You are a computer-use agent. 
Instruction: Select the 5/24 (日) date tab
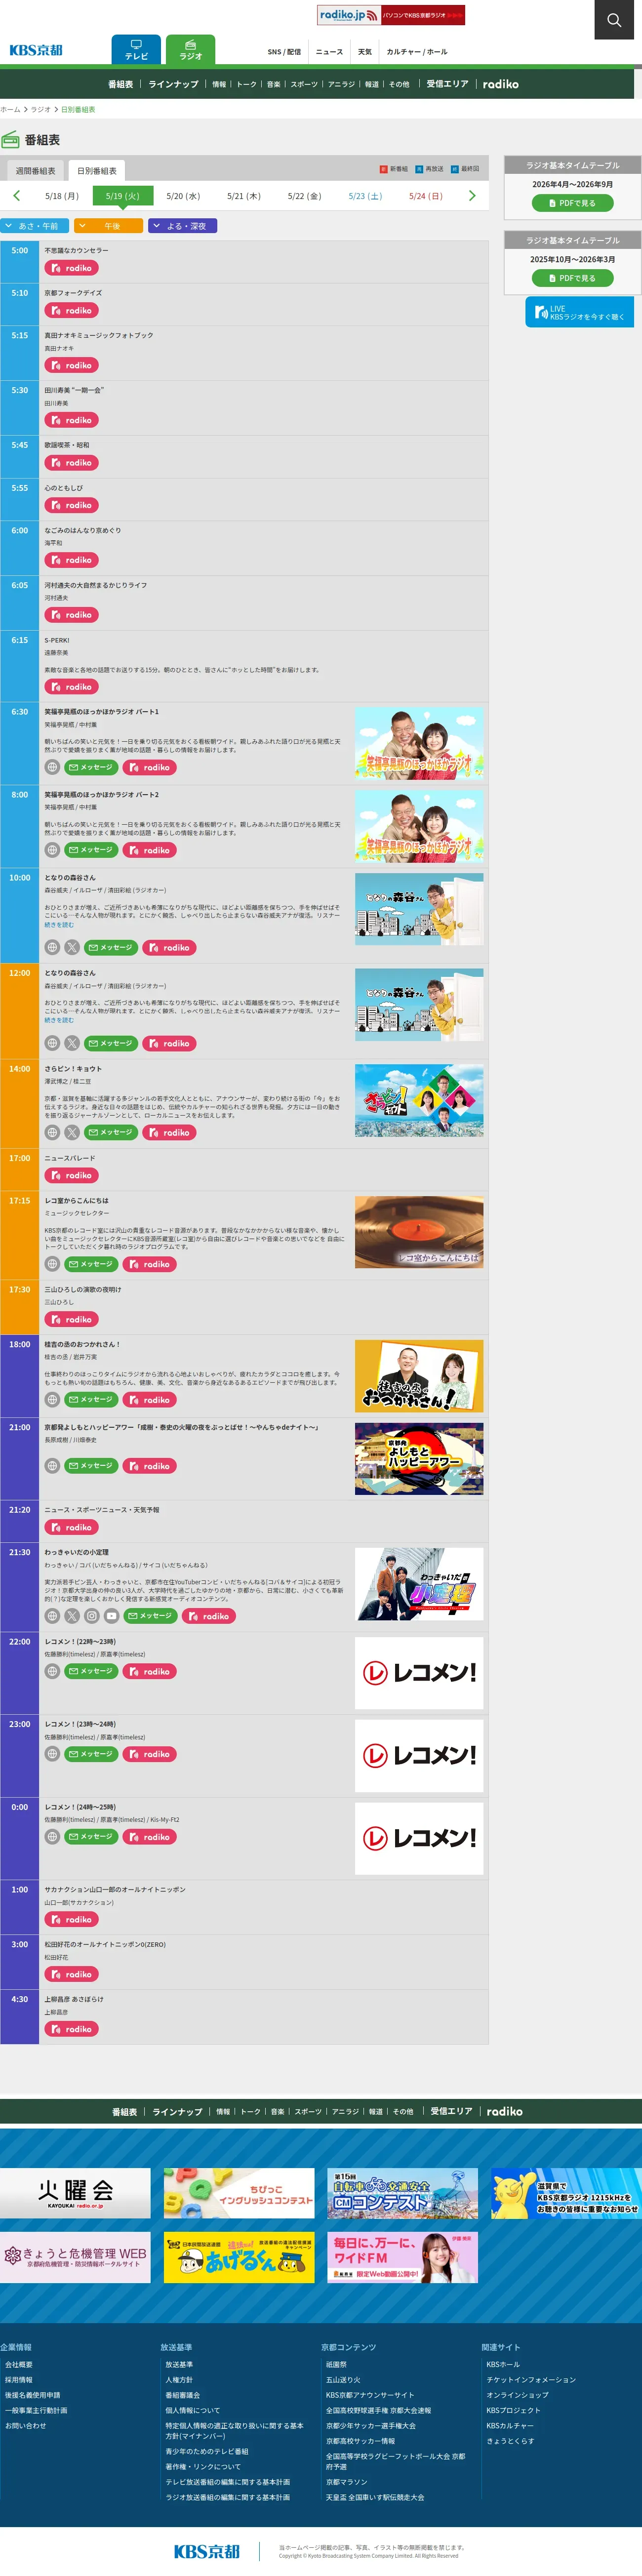pos(426,196)
